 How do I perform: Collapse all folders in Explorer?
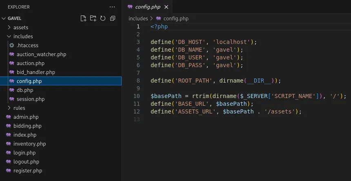(113, 18)
